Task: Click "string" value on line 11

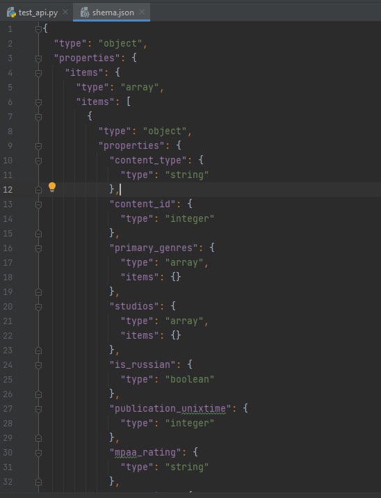Action: click(187, 175)
